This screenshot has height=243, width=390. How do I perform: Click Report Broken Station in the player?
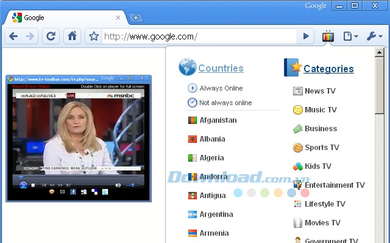31,86
